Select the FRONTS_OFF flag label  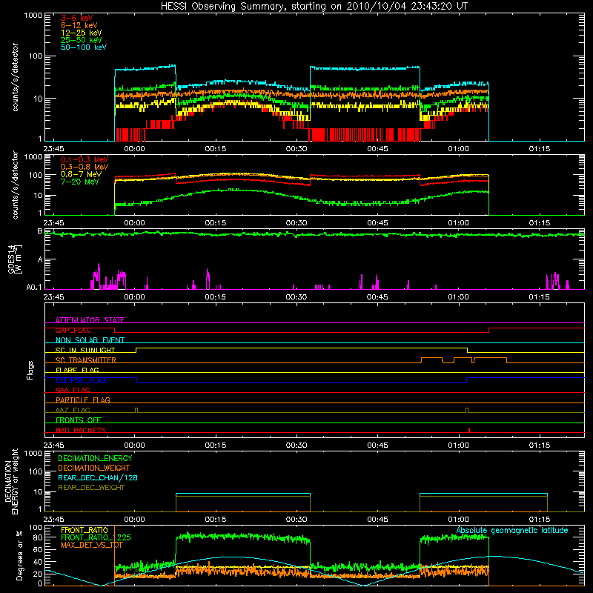(79, 420)
